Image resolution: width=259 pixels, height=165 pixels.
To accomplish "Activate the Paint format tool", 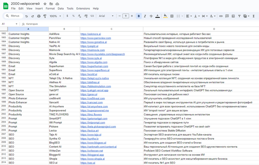I will pyautogui.click(x=45, y=16).
